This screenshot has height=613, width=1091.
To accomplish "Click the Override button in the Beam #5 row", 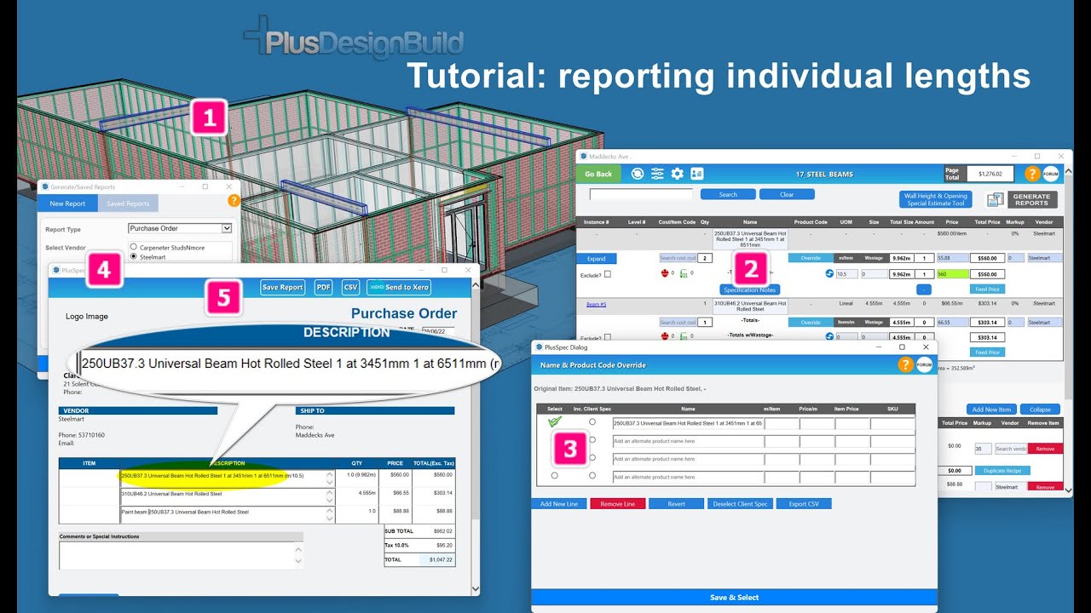I will coord(810,323).
